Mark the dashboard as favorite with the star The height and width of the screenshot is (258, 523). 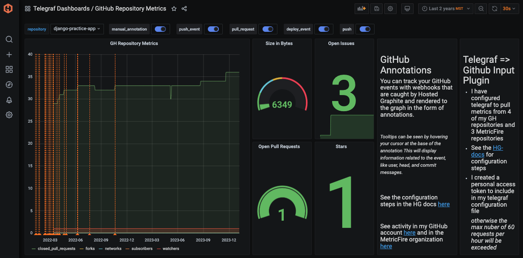[x=174, y=8]
